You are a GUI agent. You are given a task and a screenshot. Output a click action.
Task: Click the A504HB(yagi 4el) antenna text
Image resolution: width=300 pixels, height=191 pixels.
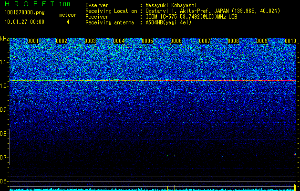coord(168,22)
